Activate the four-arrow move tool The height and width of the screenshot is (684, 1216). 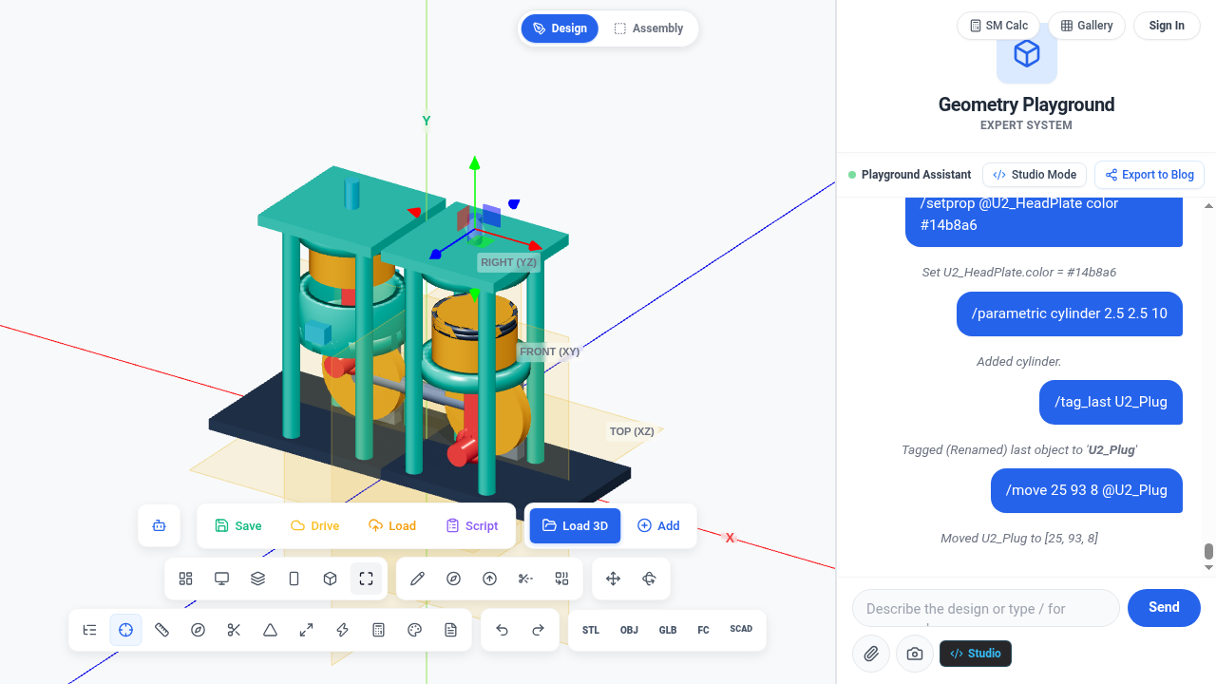click(x=614, y=579)
